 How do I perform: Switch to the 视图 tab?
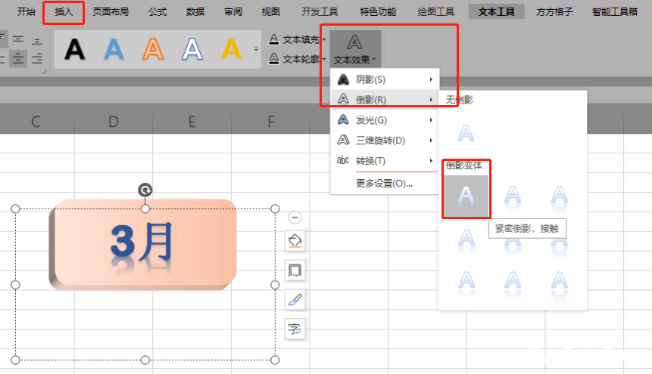coord(270,11)
